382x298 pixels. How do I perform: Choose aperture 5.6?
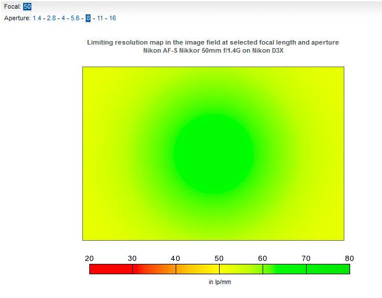click(x=75, y=19)
